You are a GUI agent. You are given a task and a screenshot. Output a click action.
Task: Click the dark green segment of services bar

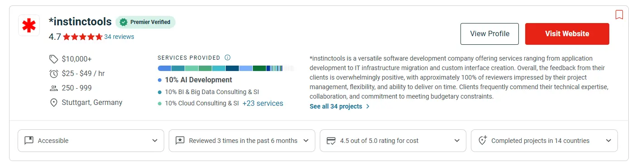coord(259,68)
